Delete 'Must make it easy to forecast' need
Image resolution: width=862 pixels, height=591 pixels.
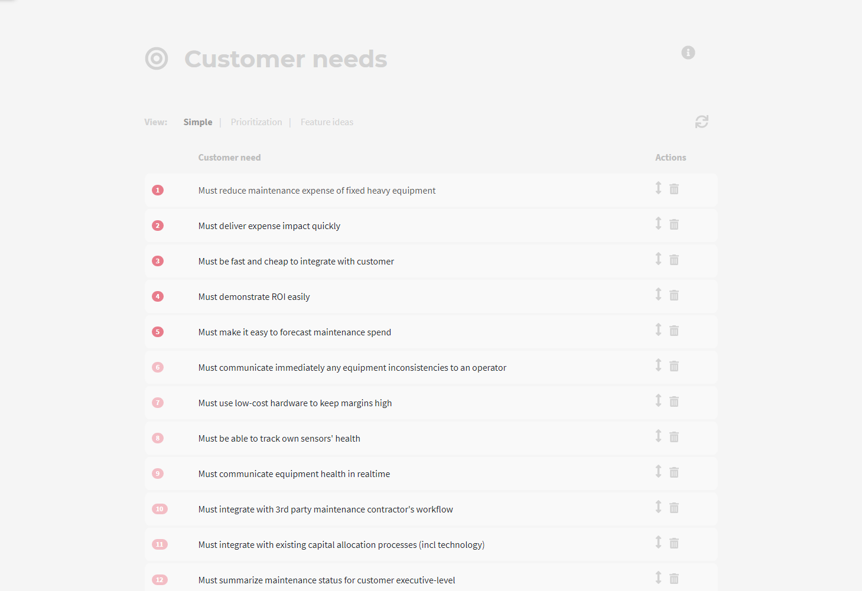674,331
